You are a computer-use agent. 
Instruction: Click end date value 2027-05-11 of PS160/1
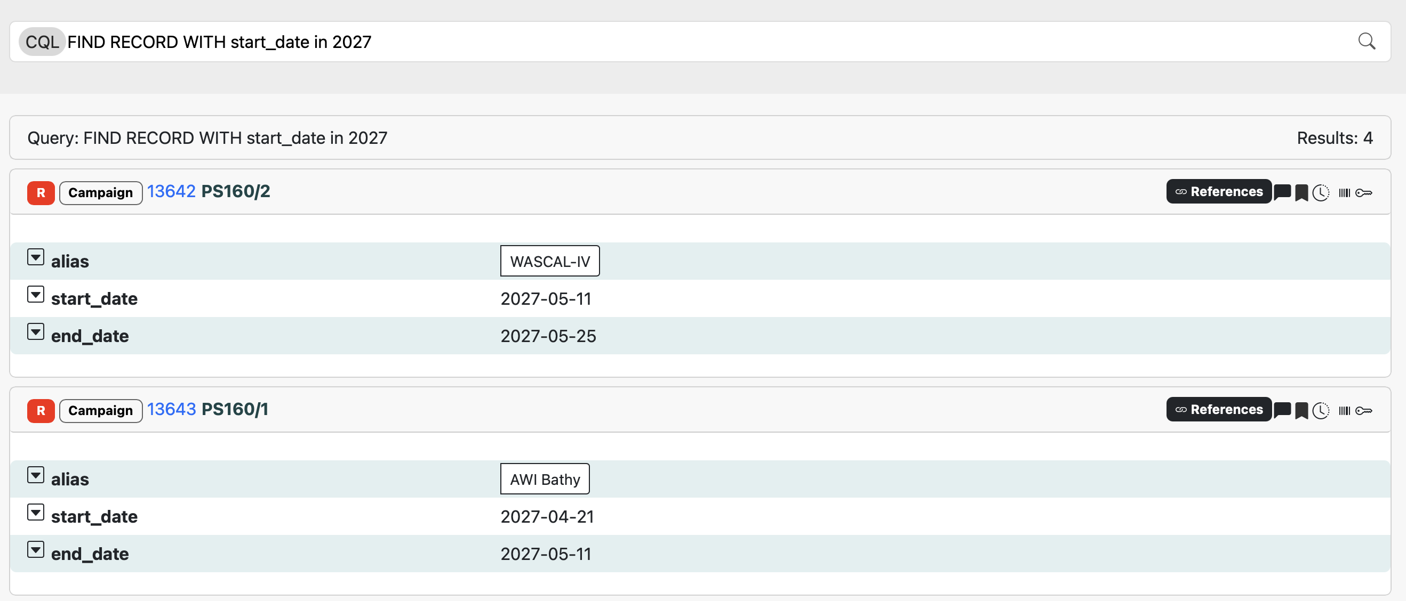(x=546, y=553)
